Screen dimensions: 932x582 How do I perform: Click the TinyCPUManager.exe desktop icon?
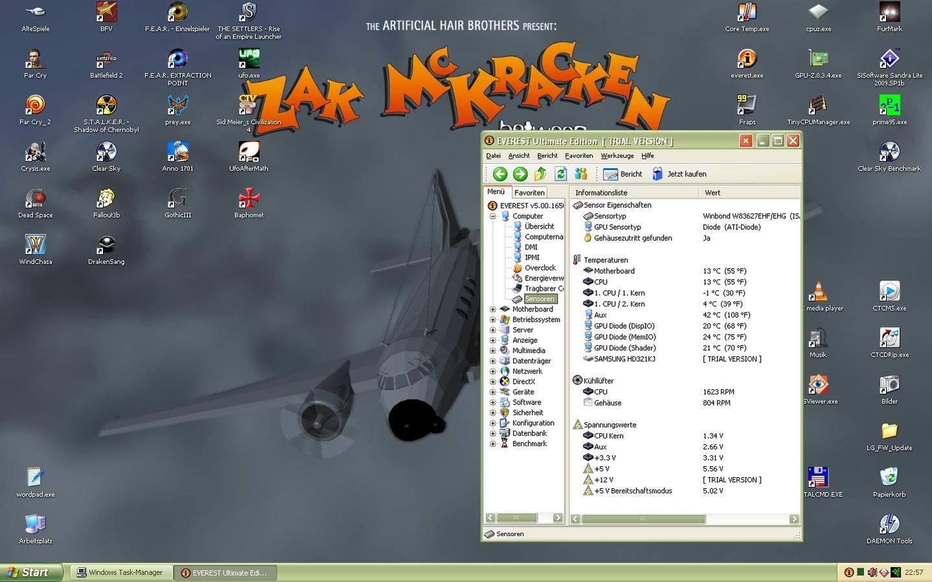pos(818,111)
